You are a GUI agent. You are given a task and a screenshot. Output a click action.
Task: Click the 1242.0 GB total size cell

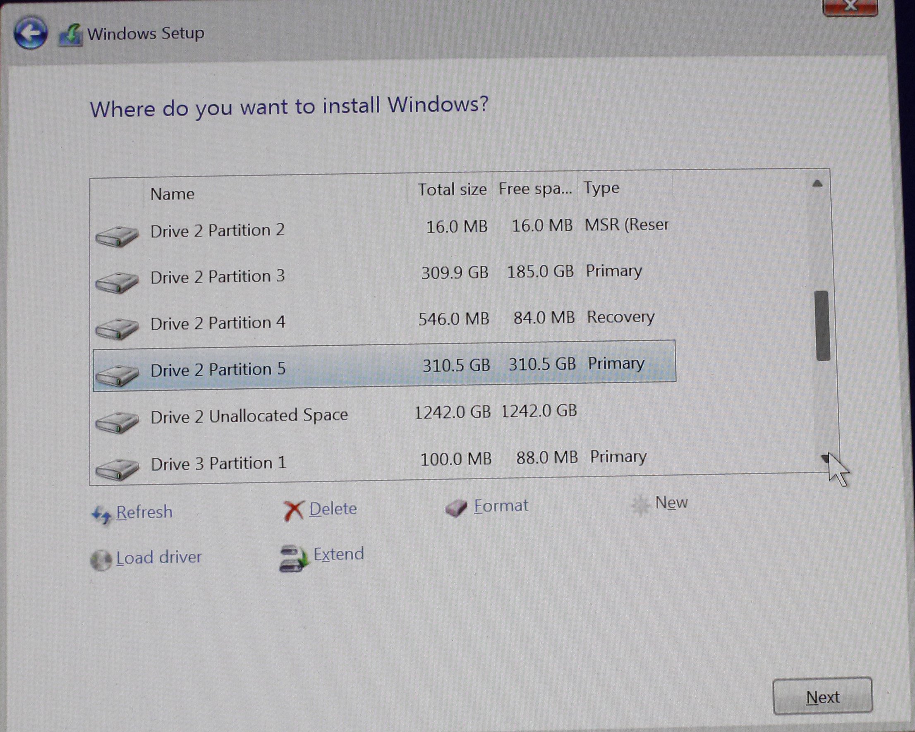pos(453,412)
